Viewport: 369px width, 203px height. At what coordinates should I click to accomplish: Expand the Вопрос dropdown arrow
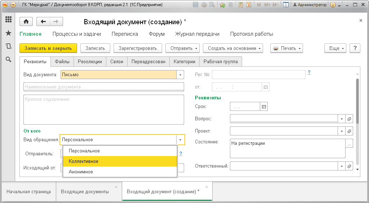coord(342,119)
